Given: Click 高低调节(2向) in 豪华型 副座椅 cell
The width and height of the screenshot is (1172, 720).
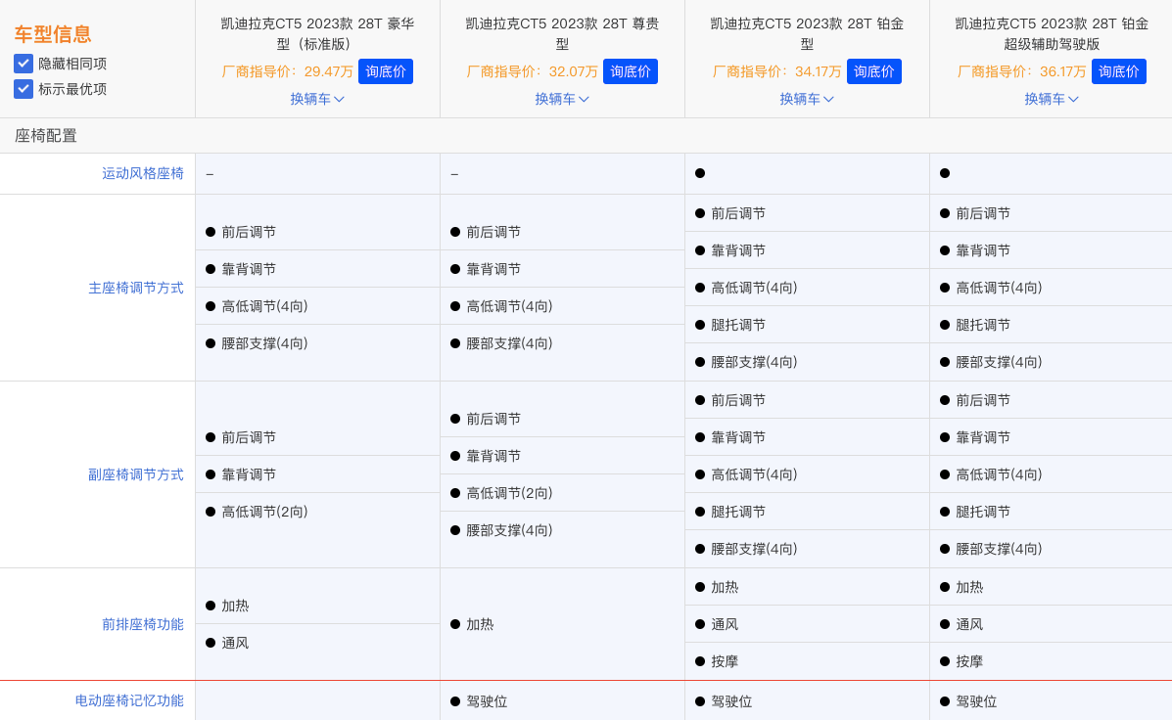Looking at the screenshot, I should [264, 512].
